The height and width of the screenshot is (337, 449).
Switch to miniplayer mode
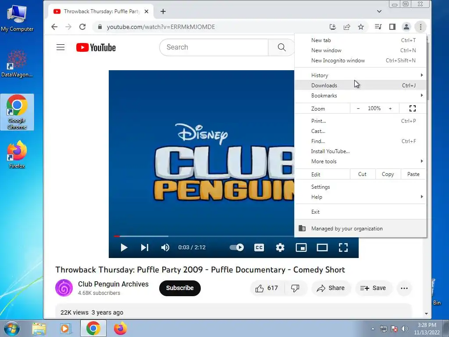(301, 247)
